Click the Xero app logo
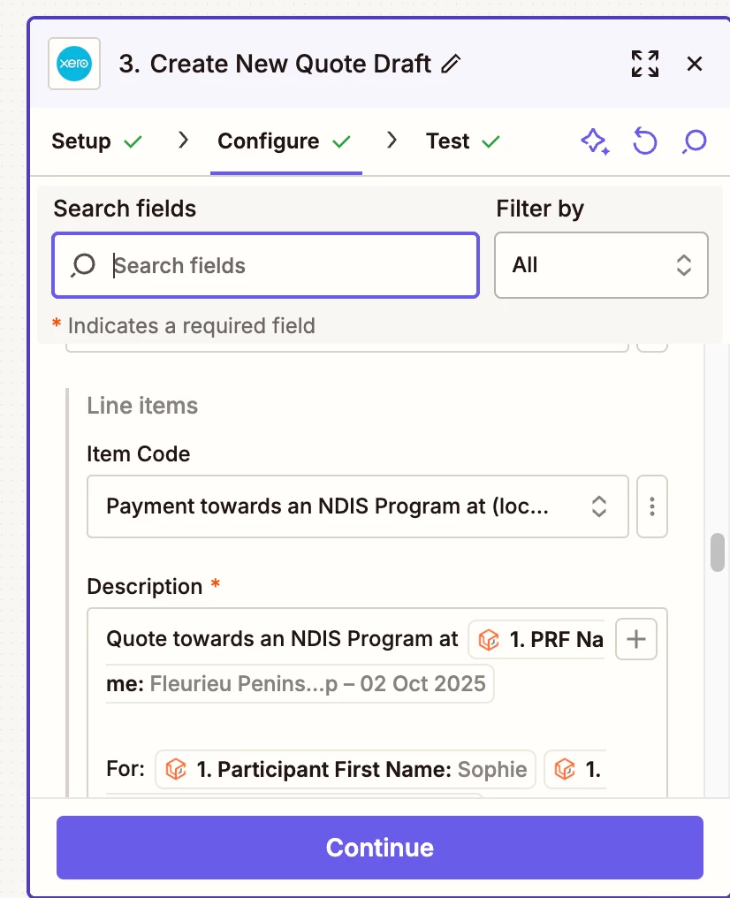This screenshot has height=898, width=730. tap(74, 64)
